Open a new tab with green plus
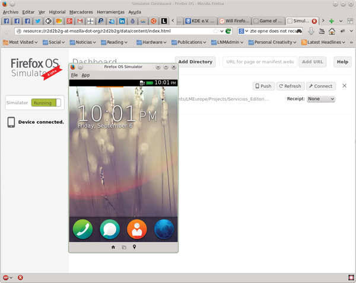This screenshot has width=356, height=283. point(332,21)
